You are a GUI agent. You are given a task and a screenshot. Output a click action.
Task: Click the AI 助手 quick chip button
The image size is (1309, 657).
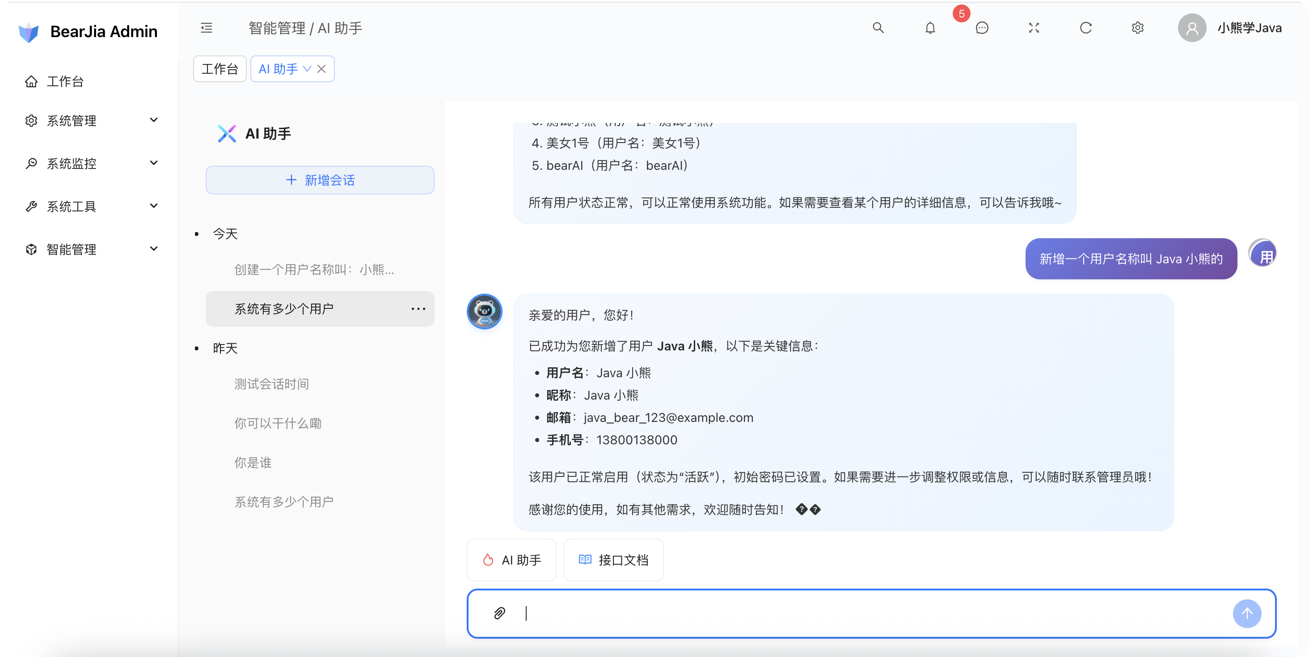(x=511, y=560)
